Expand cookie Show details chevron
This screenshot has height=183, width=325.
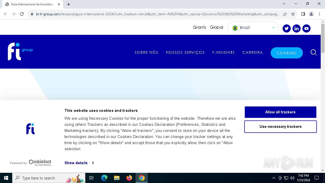tap(93, 163)
